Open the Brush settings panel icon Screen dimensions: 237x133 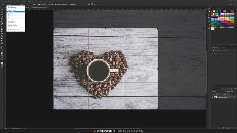pyautogui.click(x=209, y=16)
